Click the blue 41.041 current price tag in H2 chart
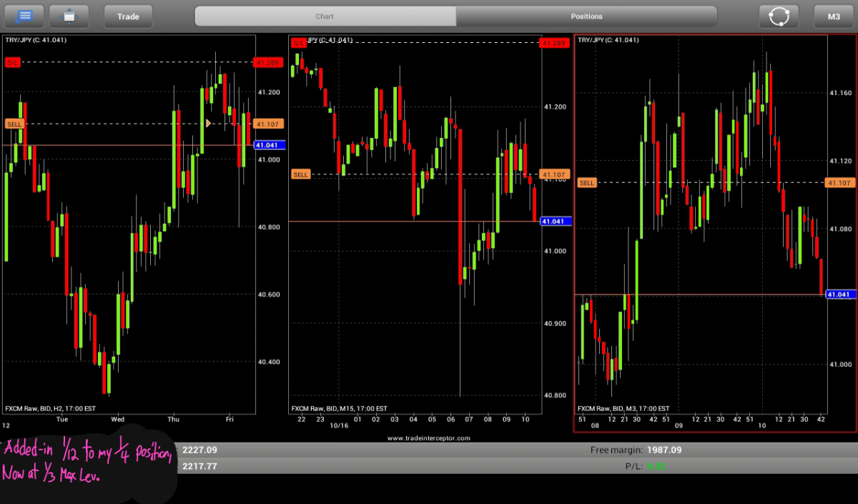This screenshot has height=504, width=858. pyautogui.click(x=269, y=145)
